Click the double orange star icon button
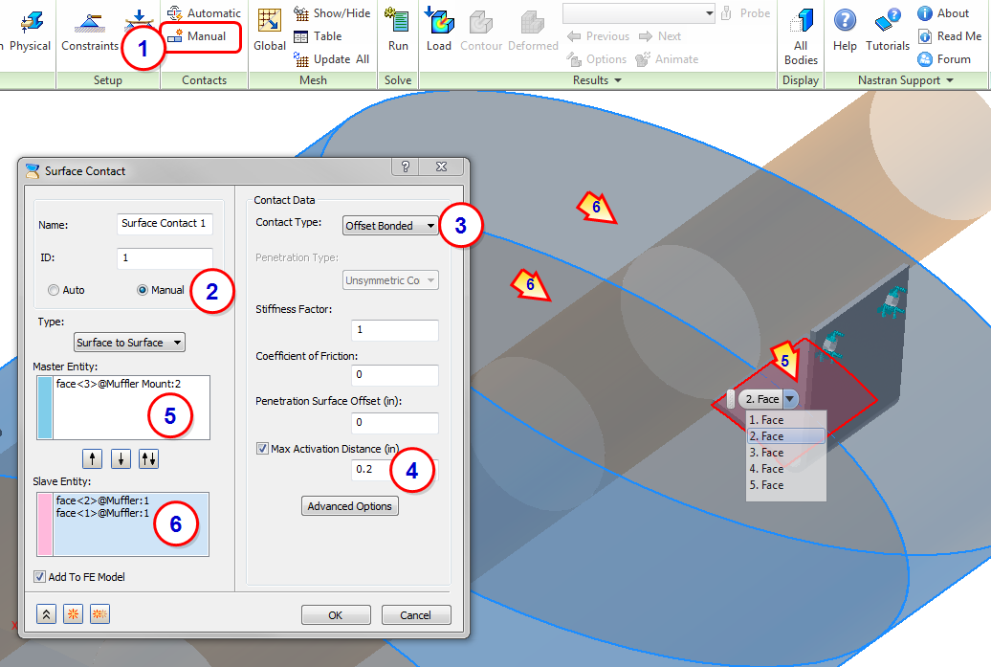The image size is (991, 667). point(99,613)
